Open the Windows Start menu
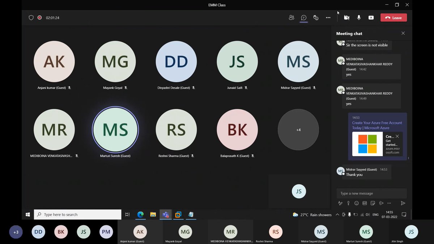Image resolution: width=434 pixels, height=244 pixels. (28, 214)
